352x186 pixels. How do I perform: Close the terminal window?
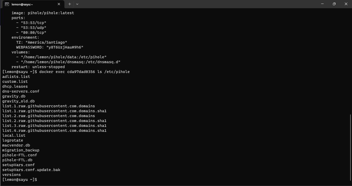point(346,4)
